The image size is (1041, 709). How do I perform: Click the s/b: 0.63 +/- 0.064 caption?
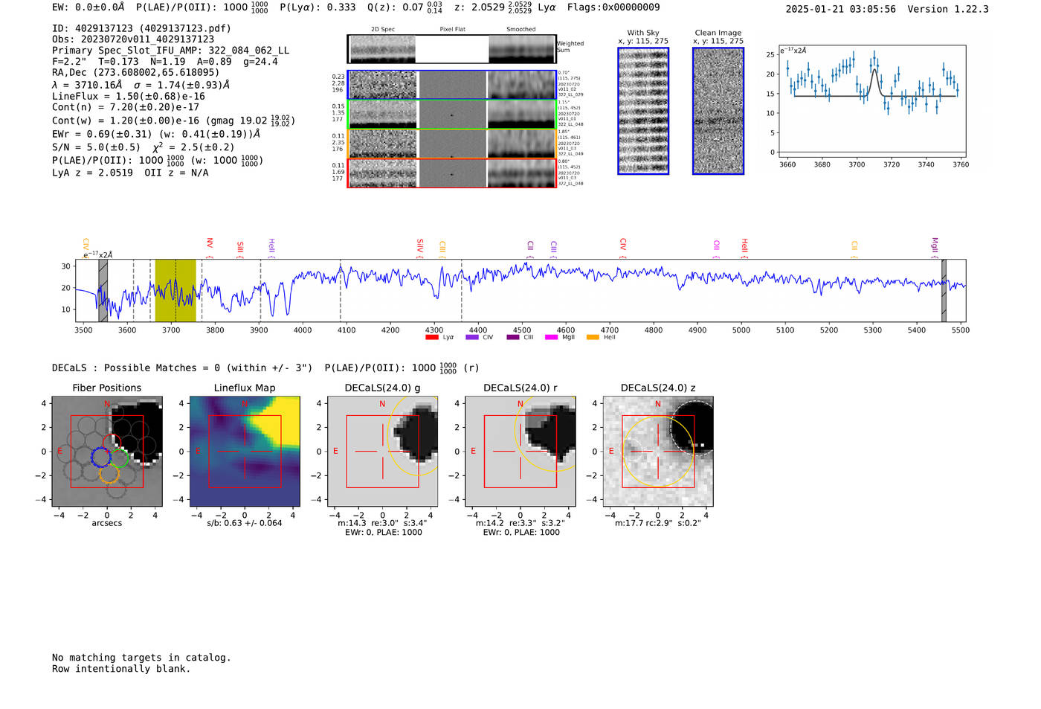pos(245,523)
